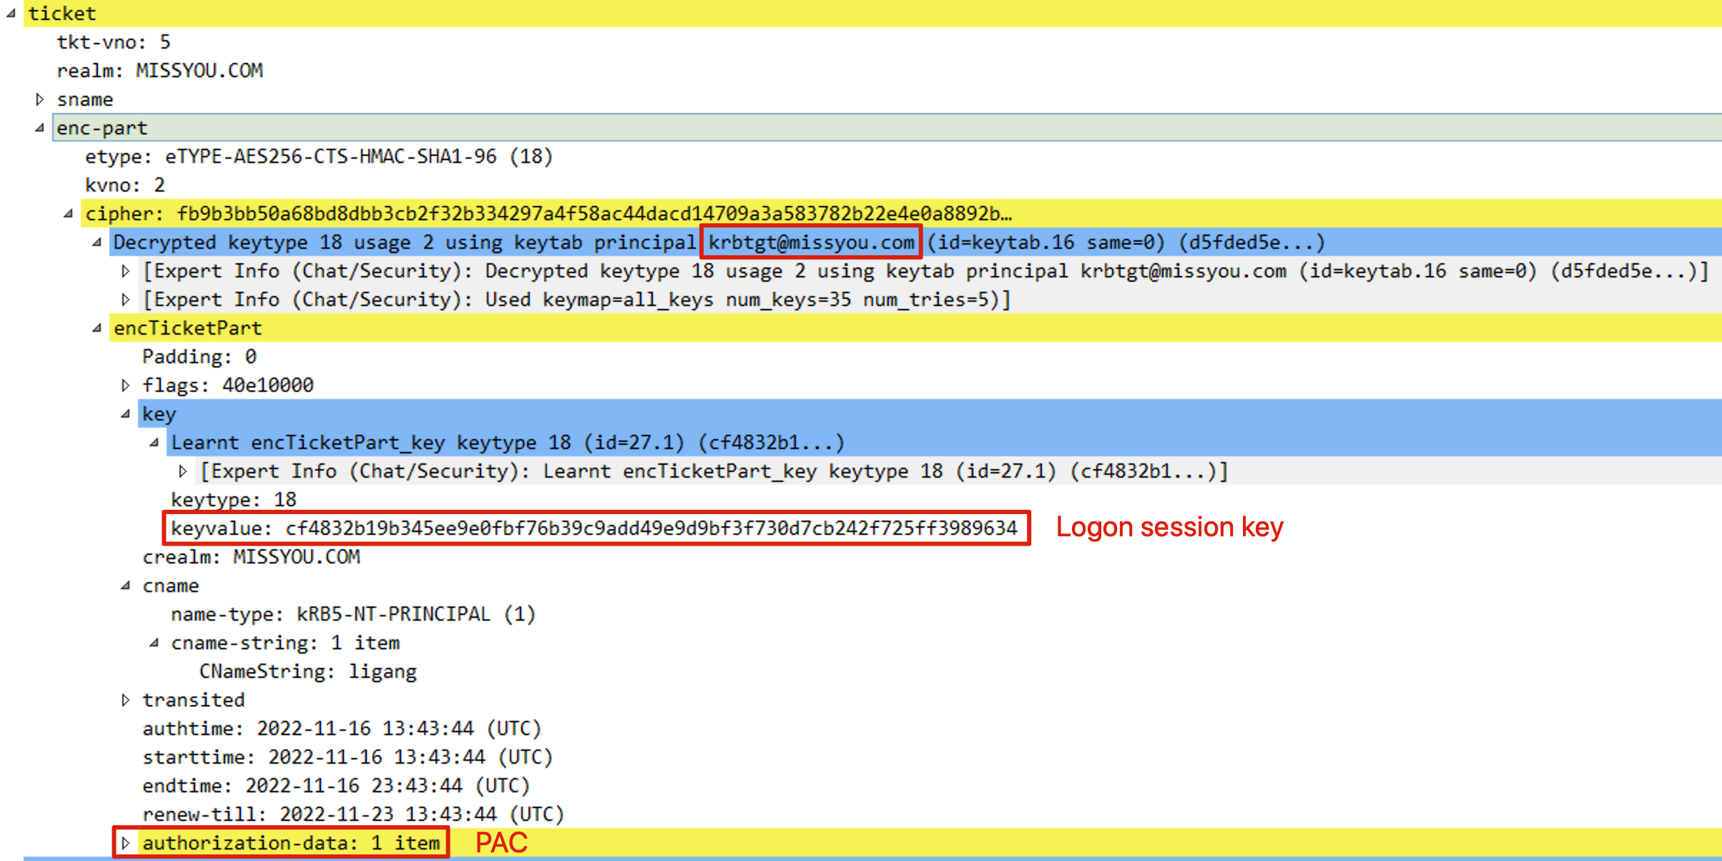Expand authorization-data 1 item node
The height and width of the screenshot is (861, 1722).
pos(126,843)
